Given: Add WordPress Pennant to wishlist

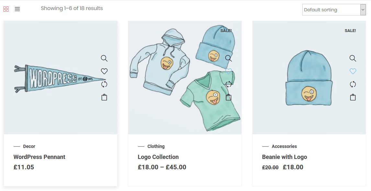Looking at the screenshot, I should [x=104, y=71].
